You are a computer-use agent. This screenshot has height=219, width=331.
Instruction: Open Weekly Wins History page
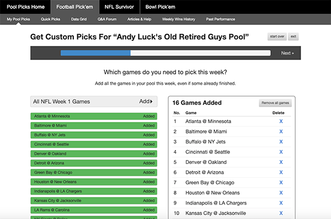pos(179,19)
